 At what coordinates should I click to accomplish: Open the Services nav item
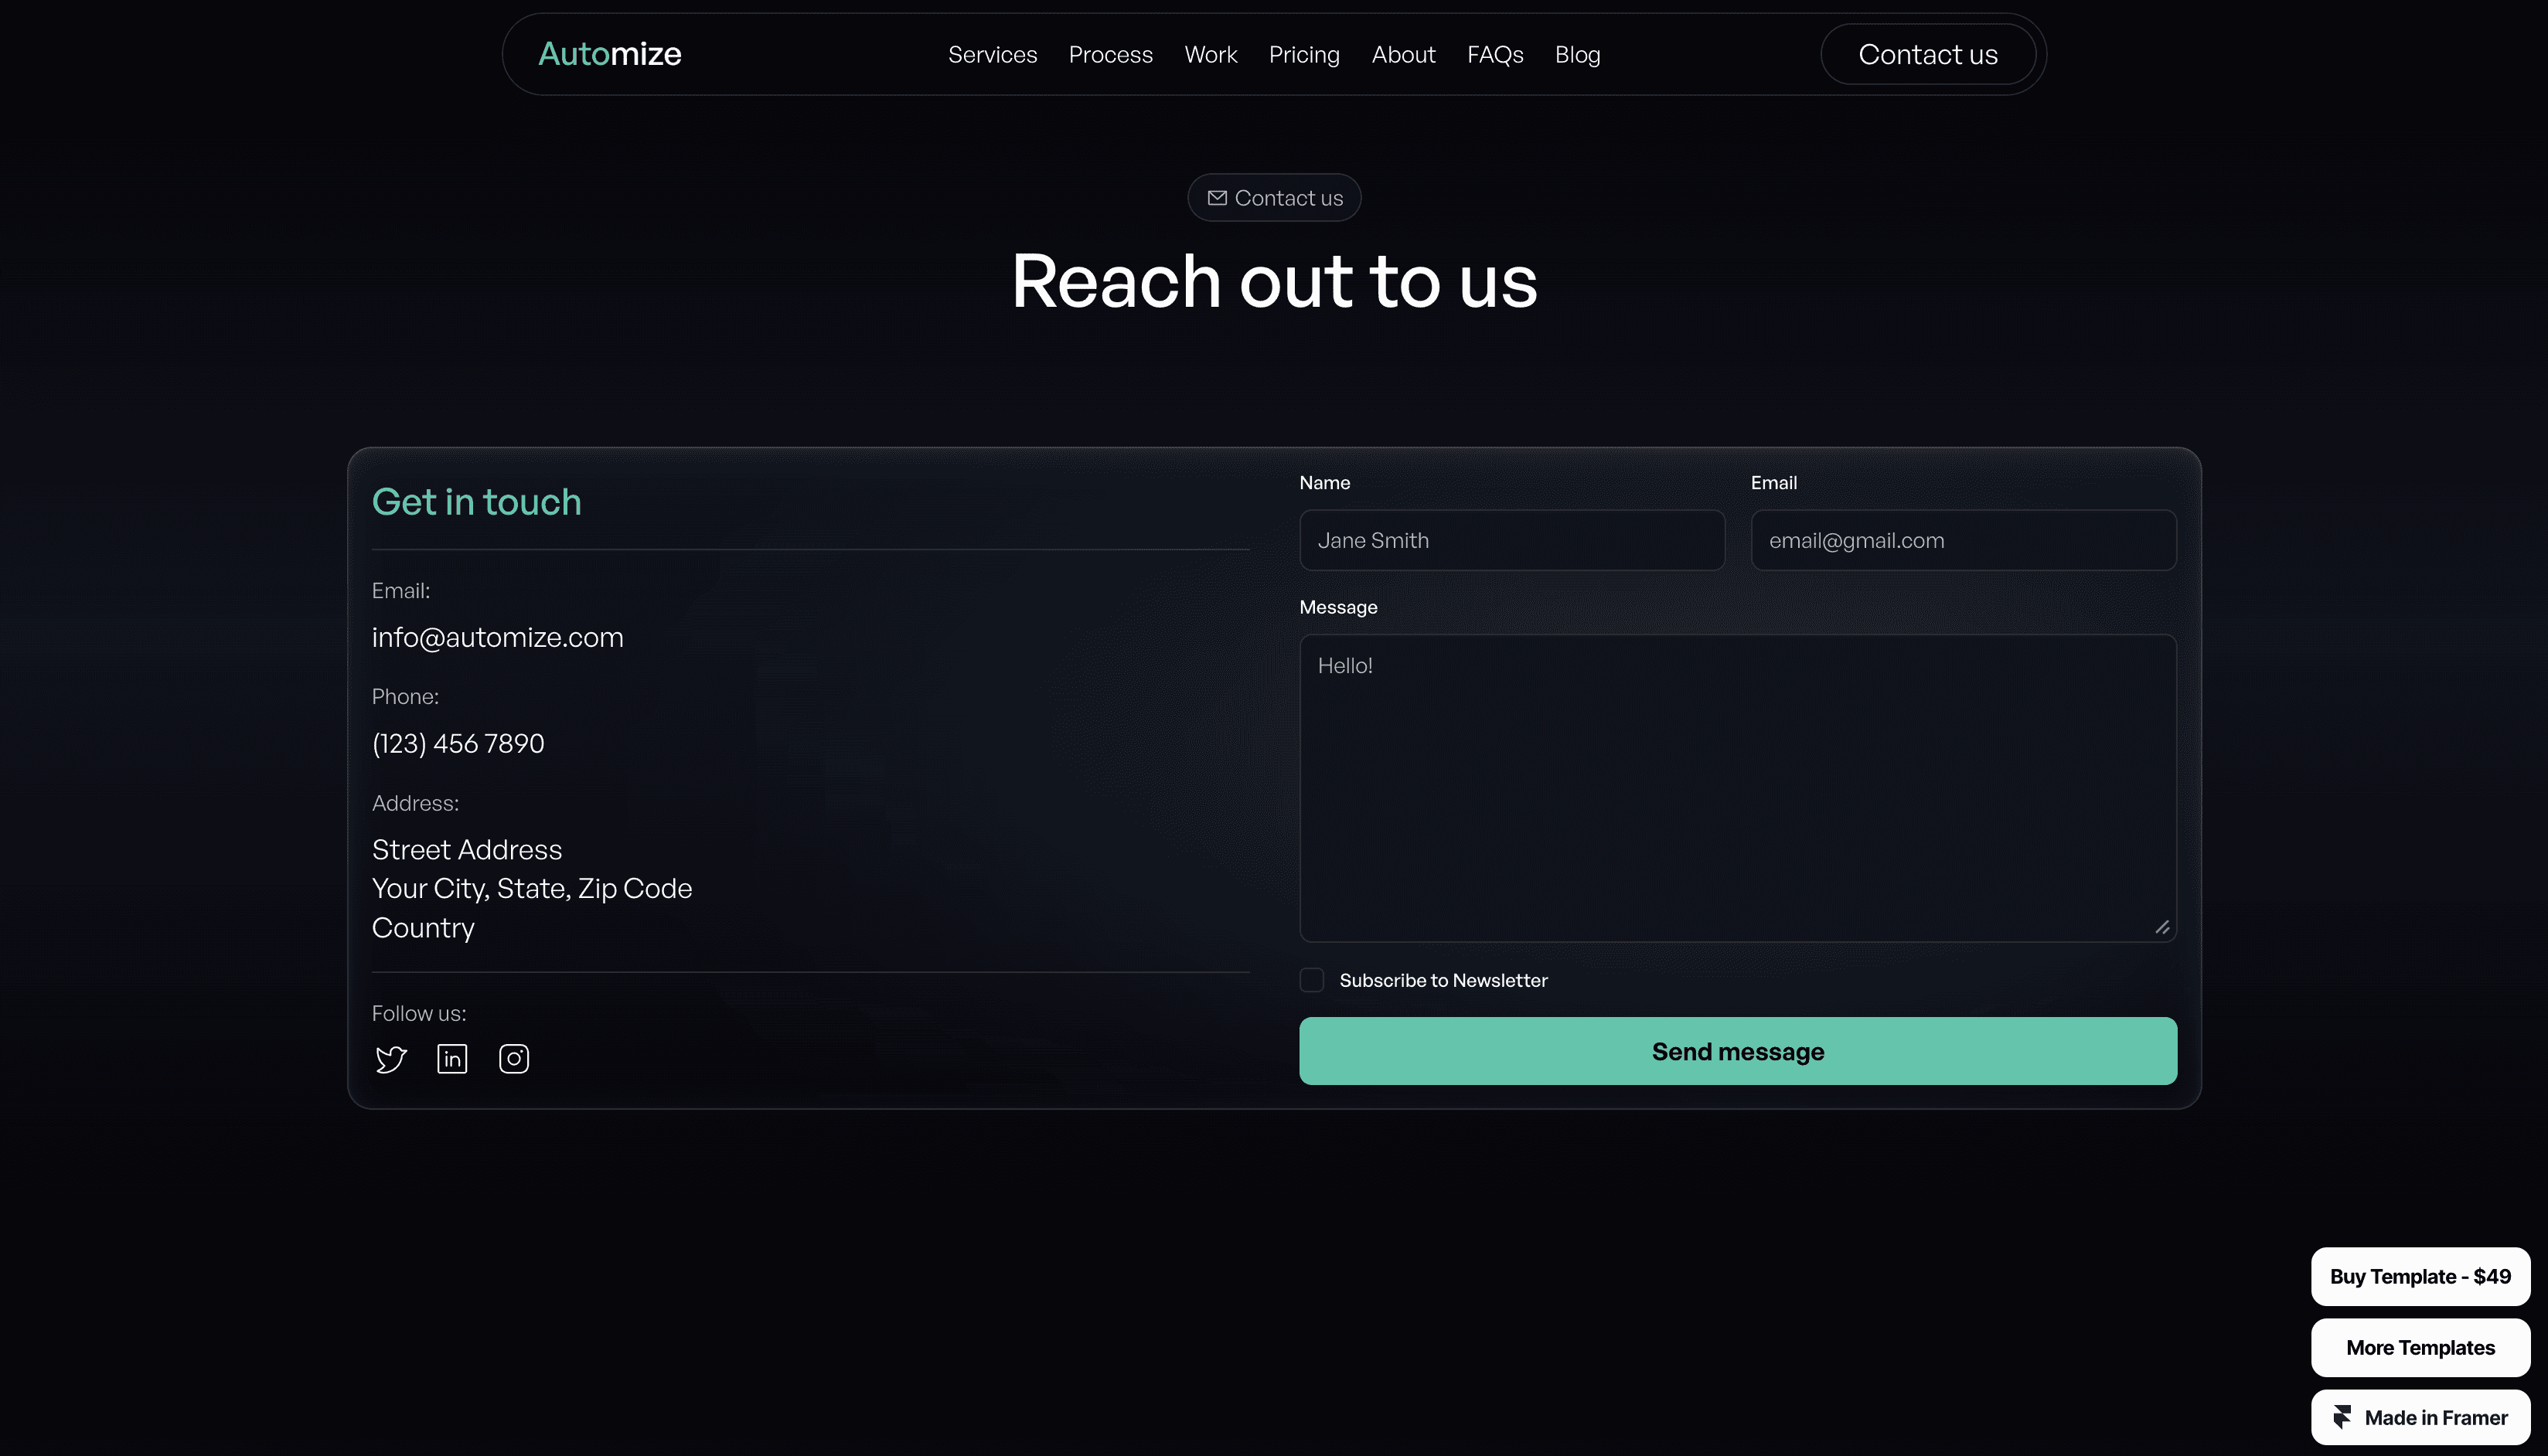click(x=992, y=55)
